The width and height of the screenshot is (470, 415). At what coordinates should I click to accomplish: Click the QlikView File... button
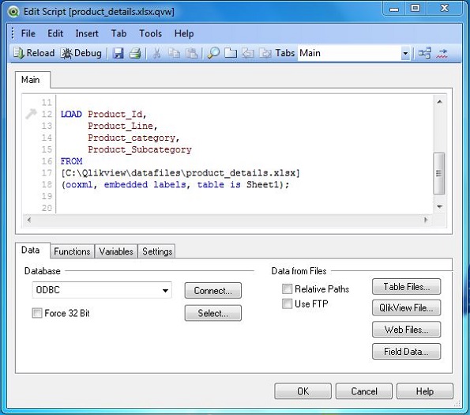click(x=407, y=307)
